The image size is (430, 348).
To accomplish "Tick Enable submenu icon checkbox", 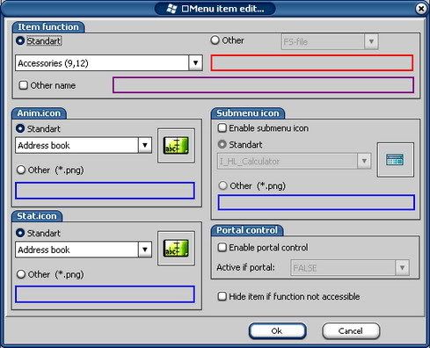I will (222, 128).
